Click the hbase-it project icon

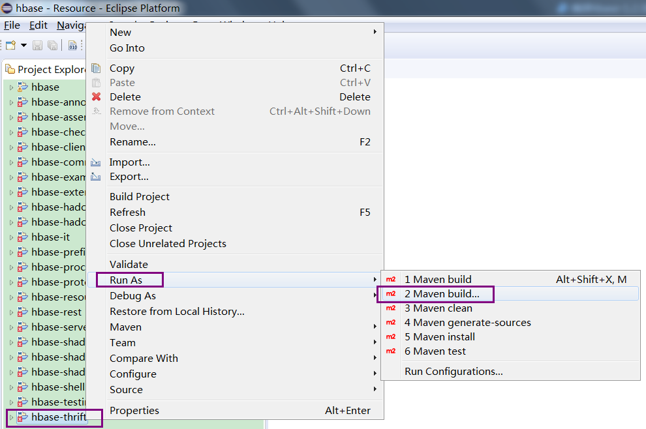[22, 237]
